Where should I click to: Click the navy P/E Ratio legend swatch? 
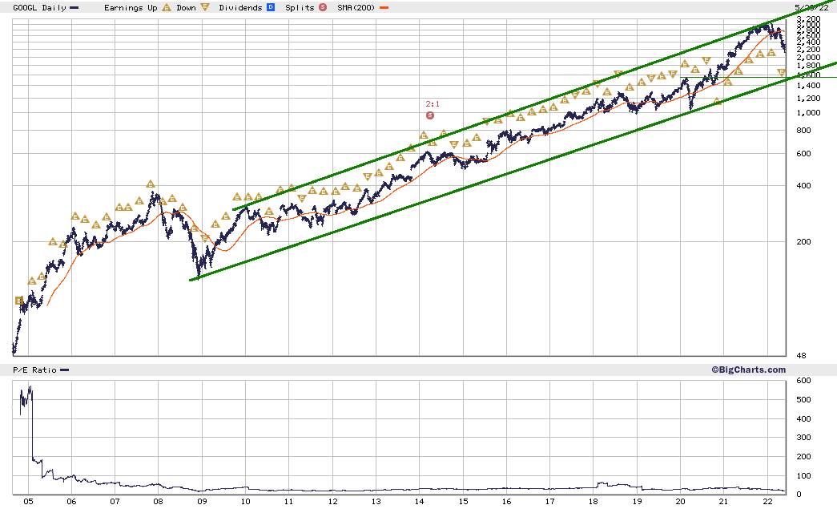click(65, 370)
